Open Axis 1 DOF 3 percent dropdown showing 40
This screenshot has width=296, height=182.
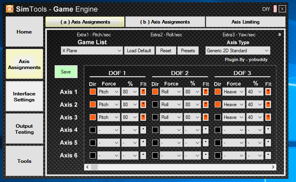coord(255,92)
